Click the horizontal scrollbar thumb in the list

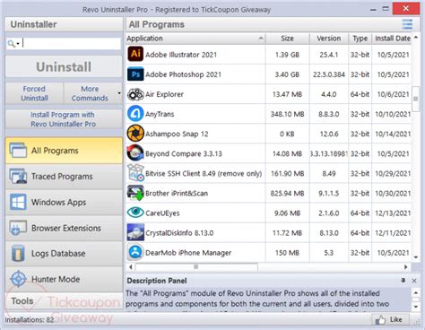[196, 266]
